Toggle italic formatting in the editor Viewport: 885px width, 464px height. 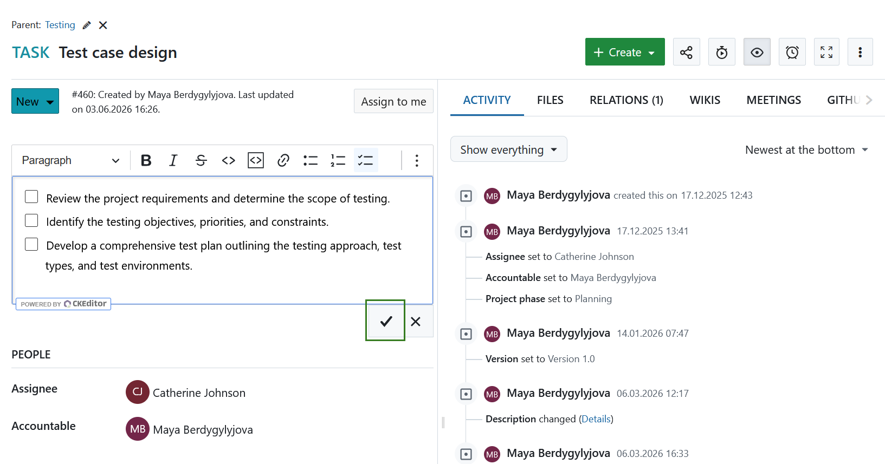(x=173, y=160)
